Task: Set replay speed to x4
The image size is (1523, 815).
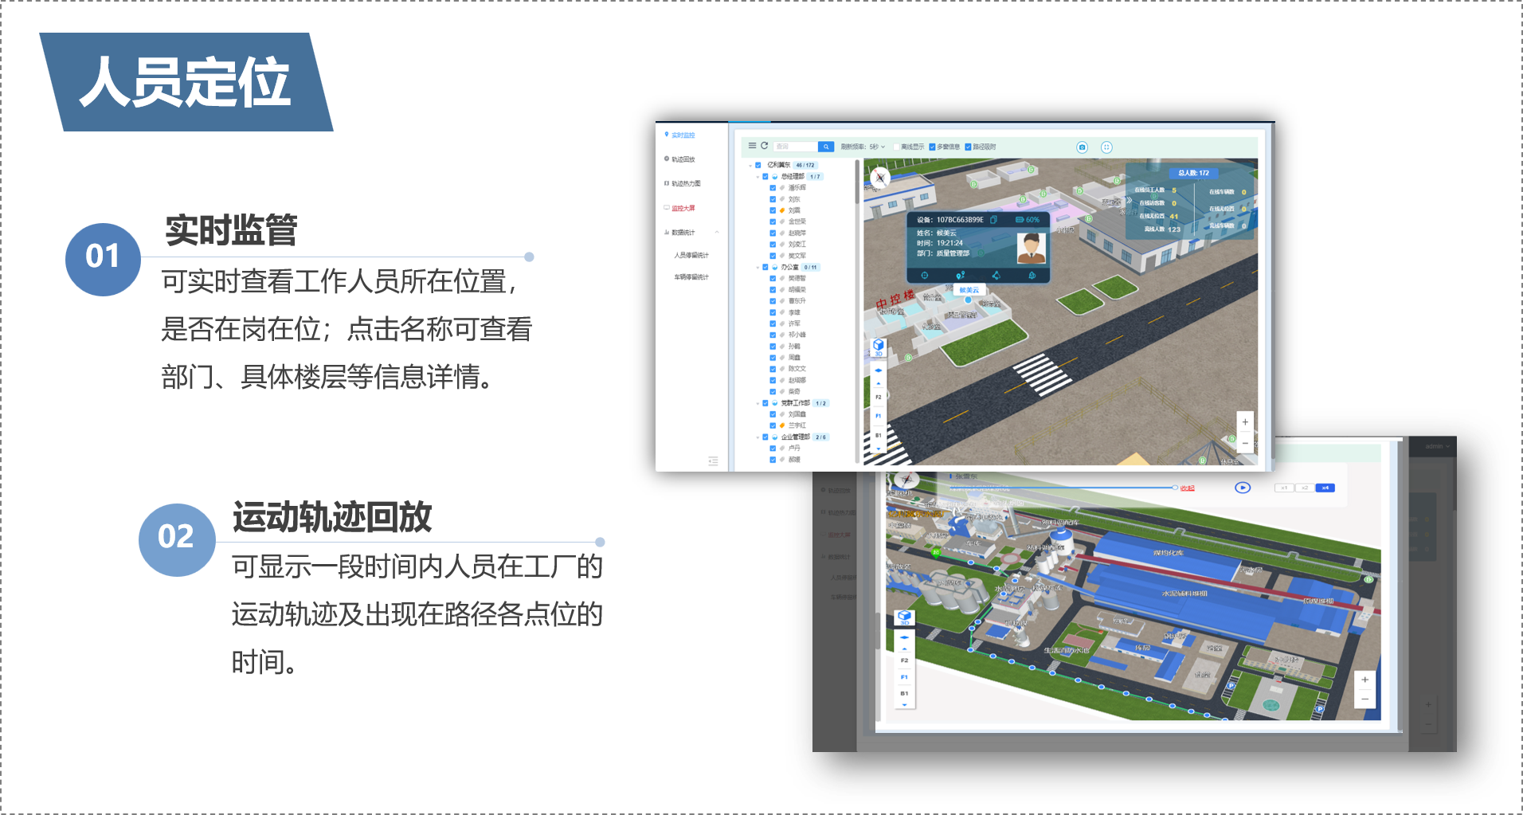Action: pyautogui.click(x=1325, y=488)
